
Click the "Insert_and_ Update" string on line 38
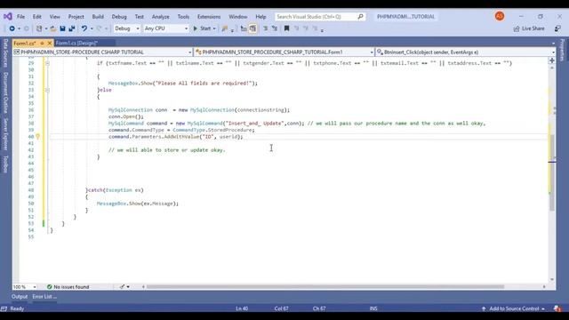click(x=255, y=124)
